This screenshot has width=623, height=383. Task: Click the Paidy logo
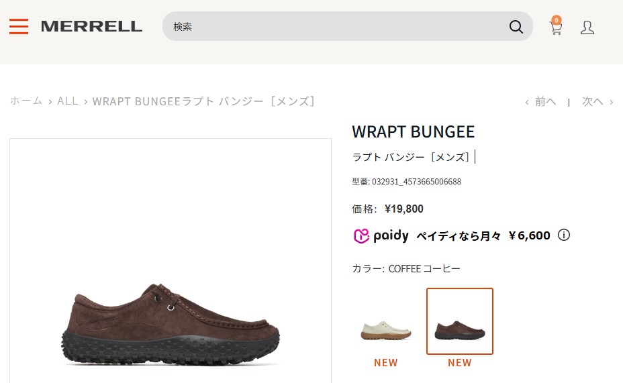click(x=381, y=235)
